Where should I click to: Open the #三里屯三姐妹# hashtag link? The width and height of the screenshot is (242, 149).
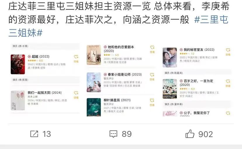point(119,26)
